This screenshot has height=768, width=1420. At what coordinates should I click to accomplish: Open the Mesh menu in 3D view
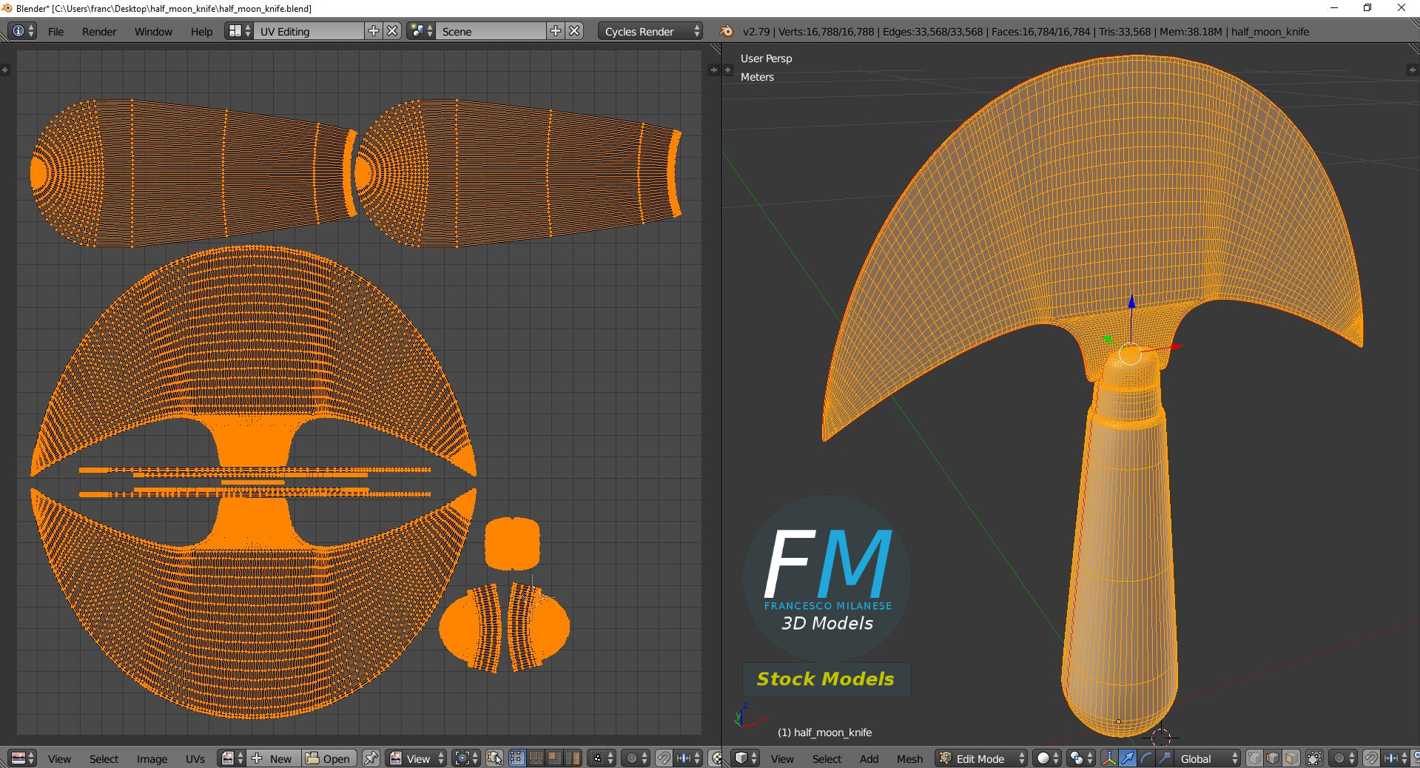point(909,759)
